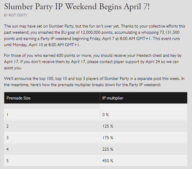This screenshot has width=192, height=169.
Task: Click the article title Slumber Party IP Weekend
Action: click(77, 6)
